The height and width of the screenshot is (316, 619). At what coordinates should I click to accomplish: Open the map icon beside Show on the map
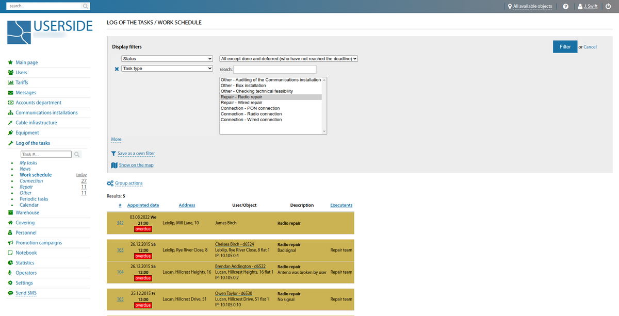pos(113,164)
